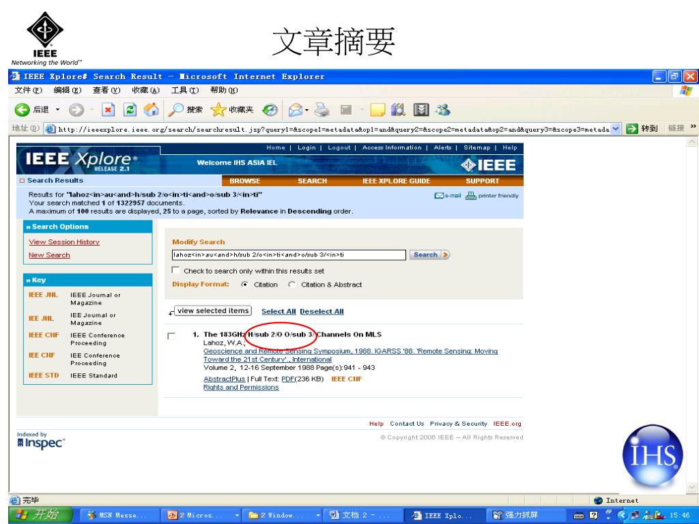699x524 pixels.
Task: Open the SUPPORT tab
Action: click(x=483, y=181)
